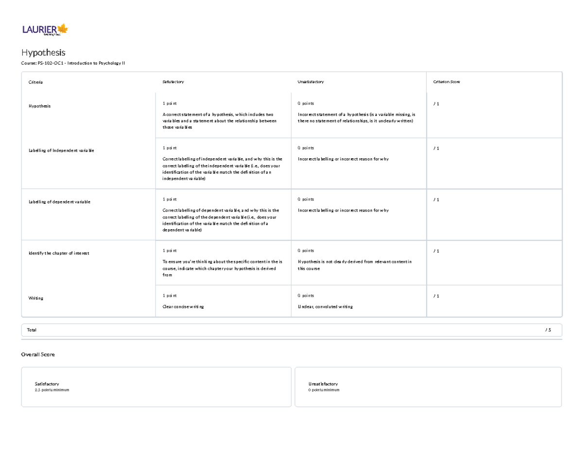Select the Satisfactory overall score level
The image size is (583, 450).
click(156, 386)
